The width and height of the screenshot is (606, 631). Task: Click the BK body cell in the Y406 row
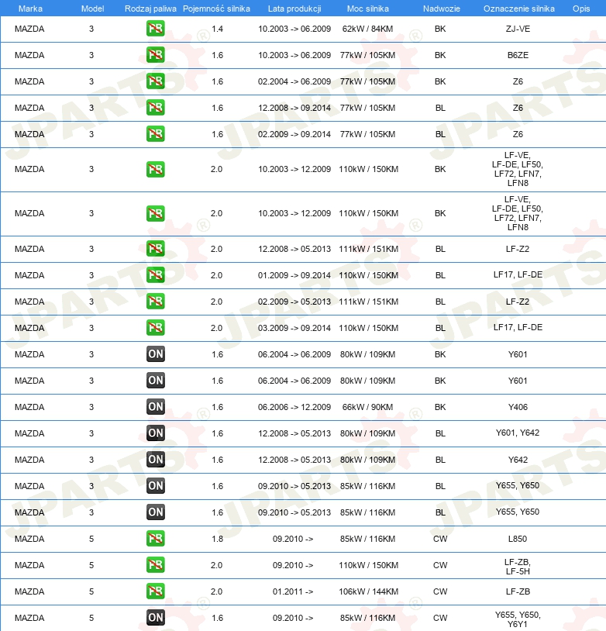coord(440,407)
